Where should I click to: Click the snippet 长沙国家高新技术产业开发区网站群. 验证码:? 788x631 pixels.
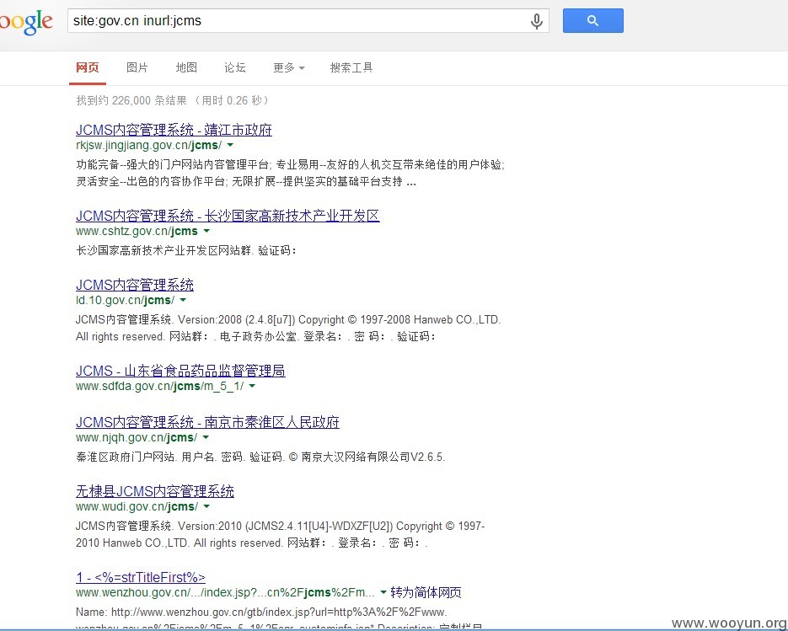tap(186, 250)
